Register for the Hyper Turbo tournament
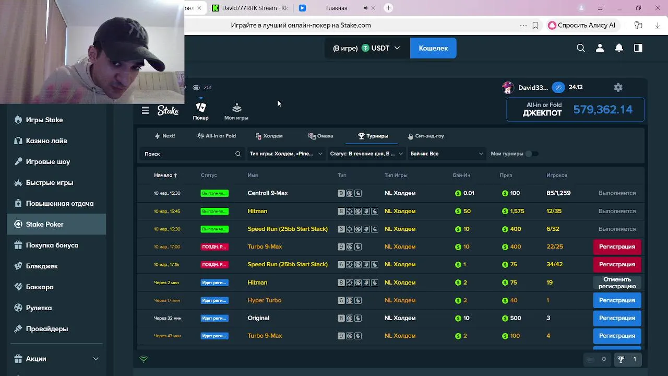 [617, 300]
